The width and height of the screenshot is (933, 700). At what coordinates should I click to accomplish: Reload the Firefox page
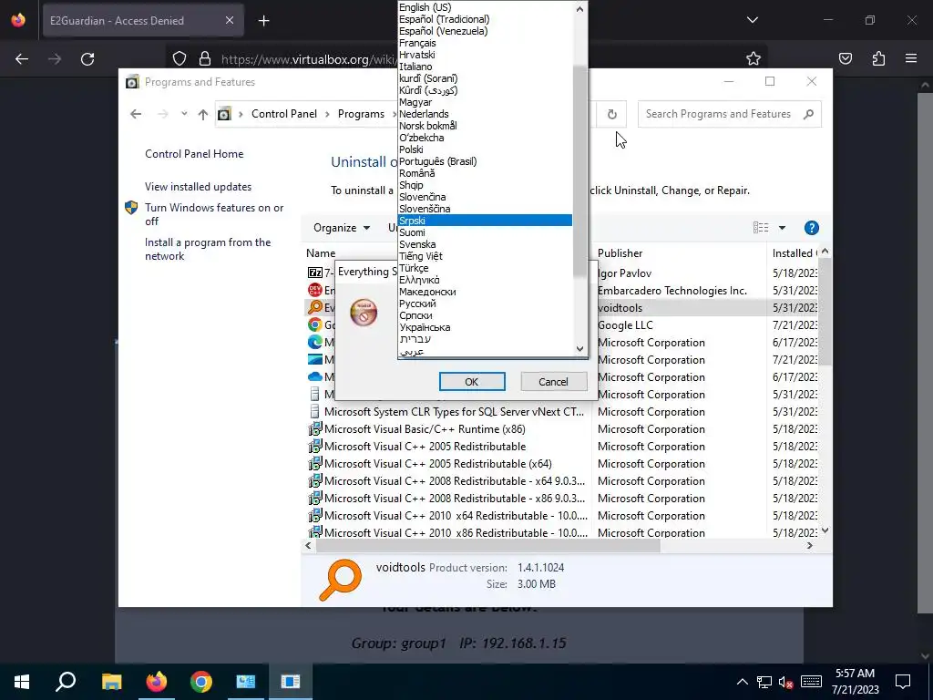click(x=87, y=58)
